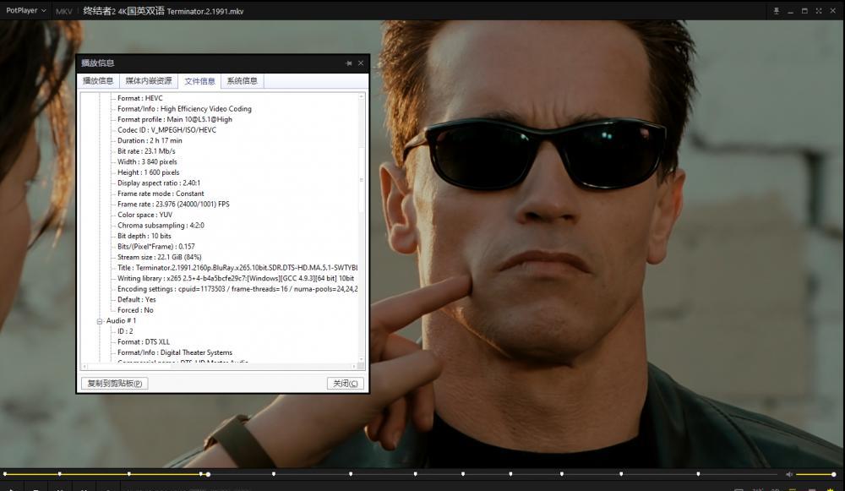Image resolution: width=845 pixels, height=491 pixels.
Task: Click the 复制到剪贴板(P) button
Action: 115,383
